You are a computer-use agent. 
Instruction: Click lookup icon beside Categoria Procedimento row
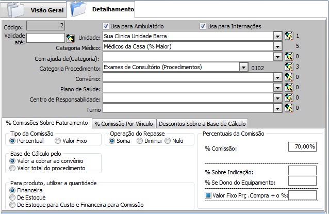(x=288, y=67)
